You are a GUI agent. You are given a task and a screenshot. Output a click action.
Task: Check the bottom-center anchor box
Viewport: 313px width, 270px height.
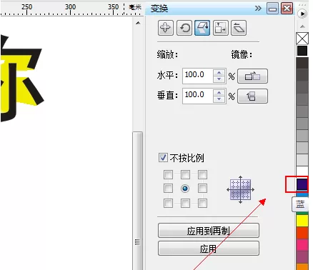click(185, 204)
